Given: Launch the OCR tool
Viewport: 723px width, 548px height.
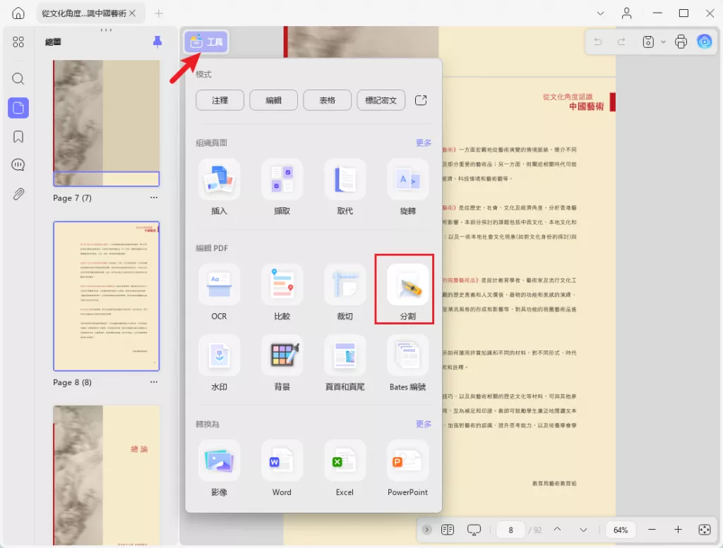Looking at the screenshot, I should coord(219,293).
